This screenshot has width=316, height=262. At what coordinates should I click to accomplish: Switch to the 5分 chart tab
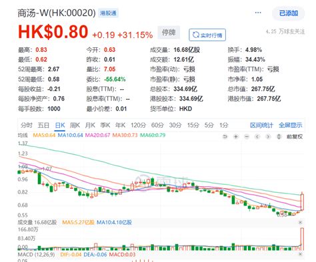(x=209, y=126)
